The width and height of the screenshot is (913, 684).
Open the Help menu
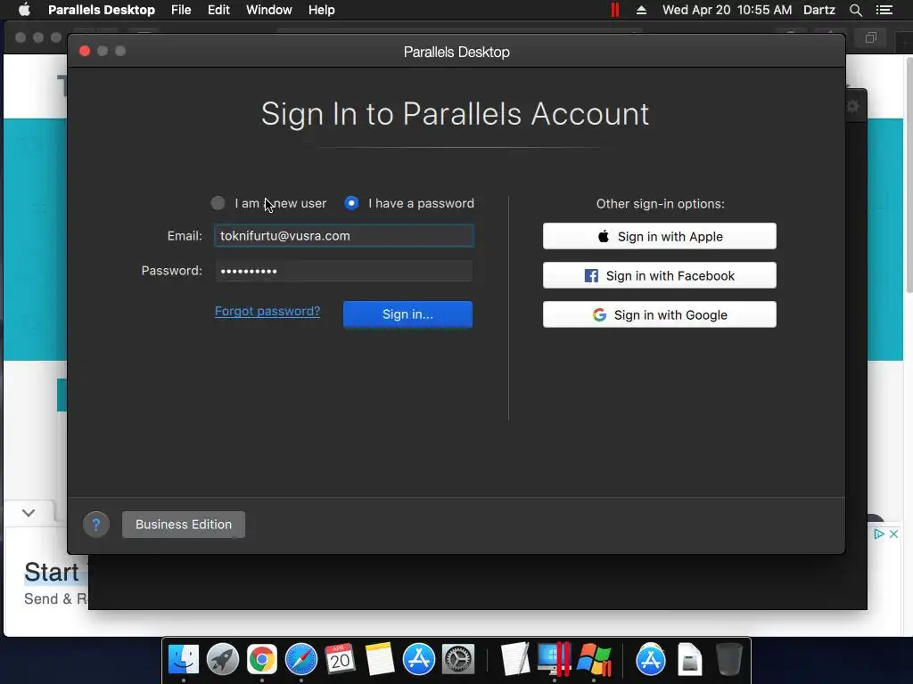[x=321, y=10]
